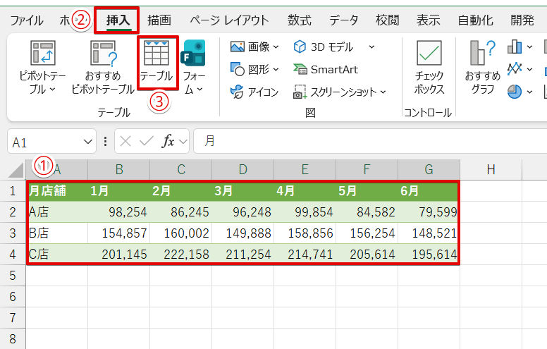Select cell containing 201,145

tap(119, 254)
